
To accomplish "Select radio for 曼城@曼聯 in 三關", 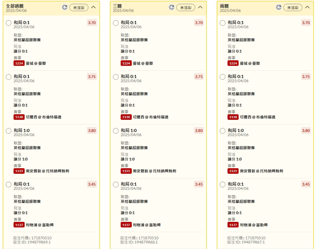I will [116, 23].
